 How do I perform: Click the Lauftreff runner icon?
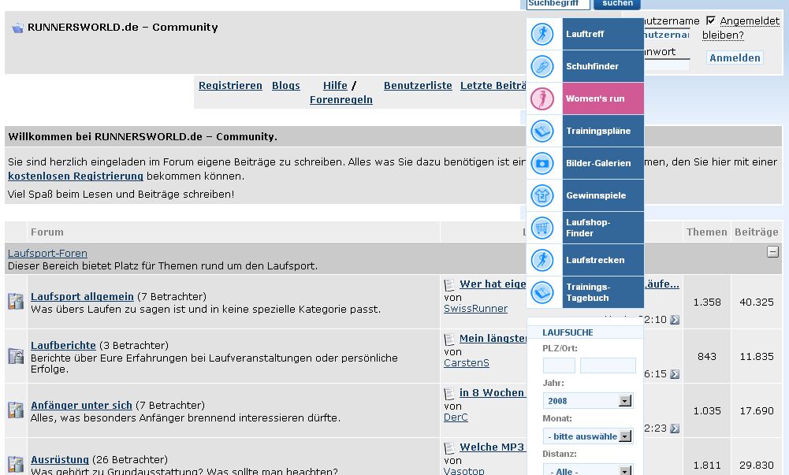coord(542,34)
